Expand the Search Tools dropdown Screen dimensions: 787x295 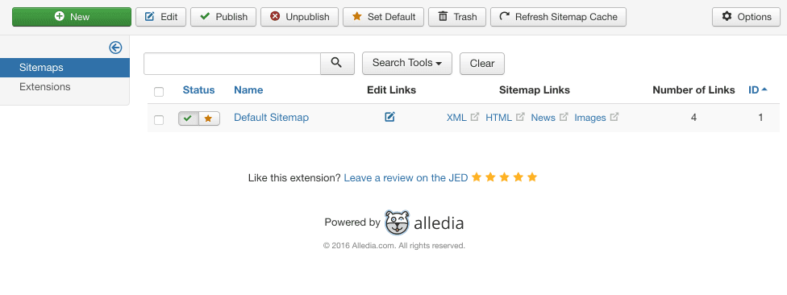click(x=407, y=63)
